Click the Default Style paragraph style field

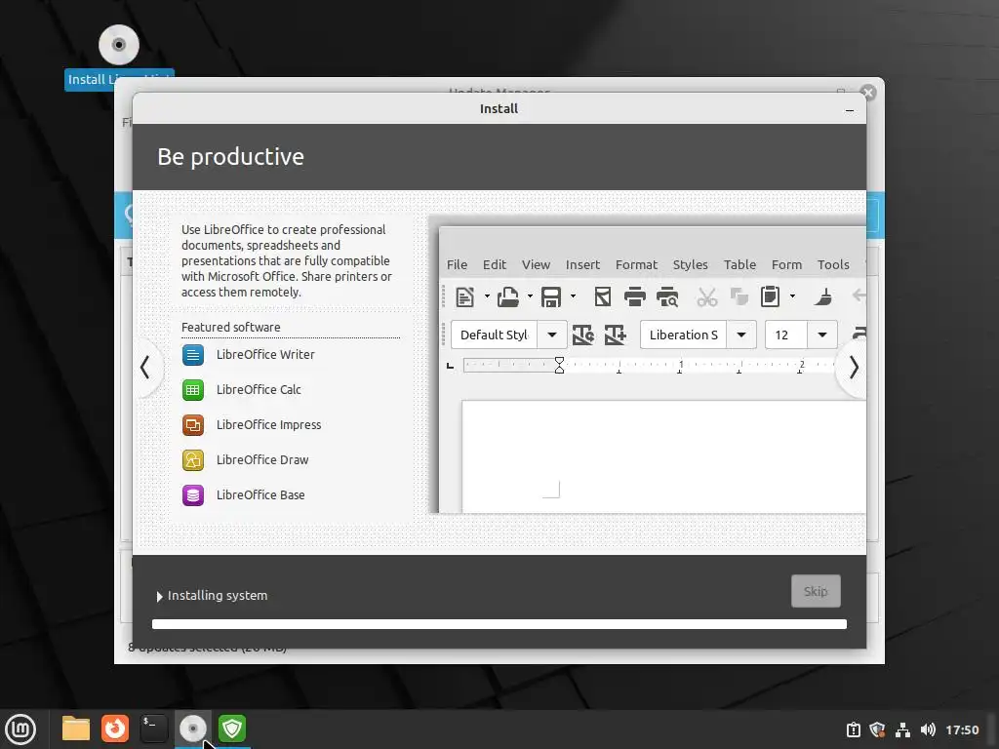tap(495, 335)
